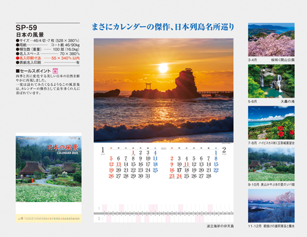
Task: Click the large month number 1
Action: [103, 150]
